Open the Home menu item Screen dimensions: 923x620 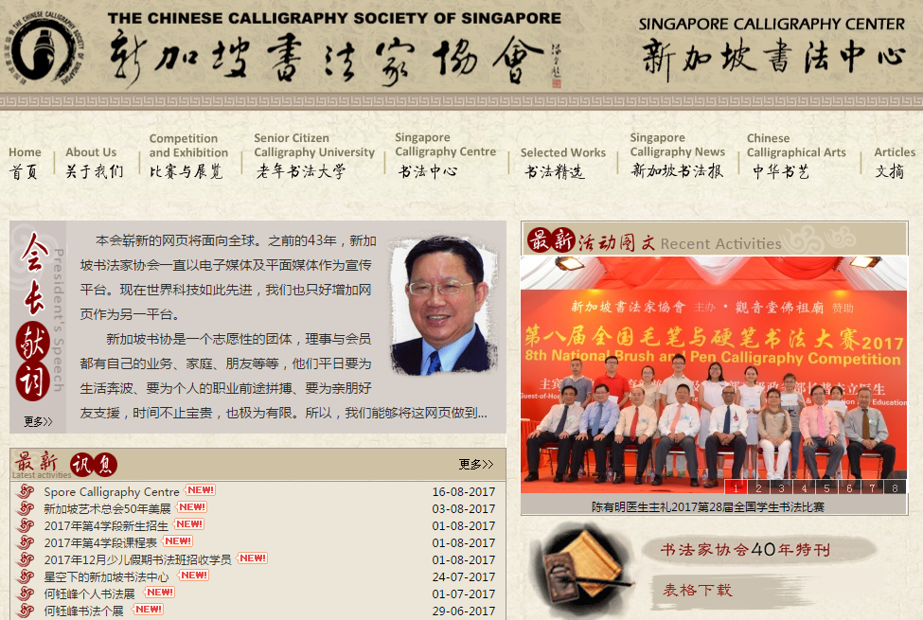[x=25, y=162]
